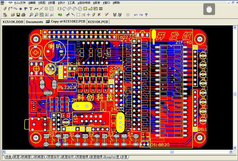Select the place pad tool
The image size is (238, 161).
(x=21, y=9)
